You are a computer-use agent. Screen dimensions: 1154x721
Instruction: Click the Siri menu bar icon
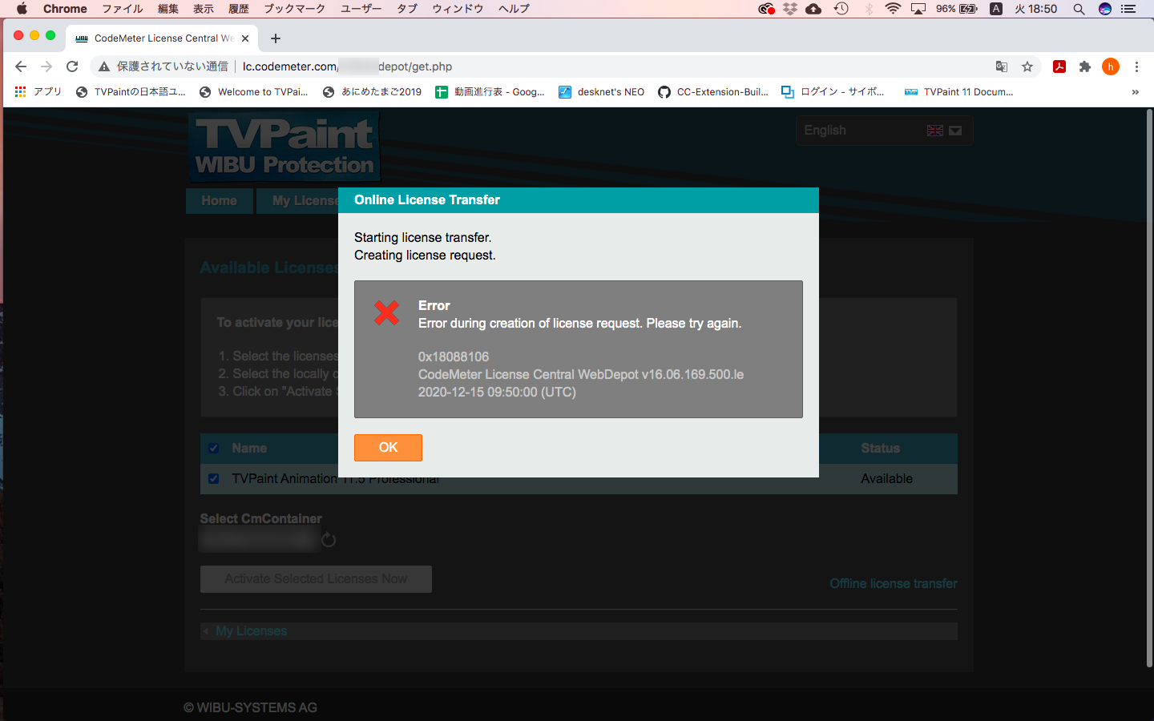1105,9
